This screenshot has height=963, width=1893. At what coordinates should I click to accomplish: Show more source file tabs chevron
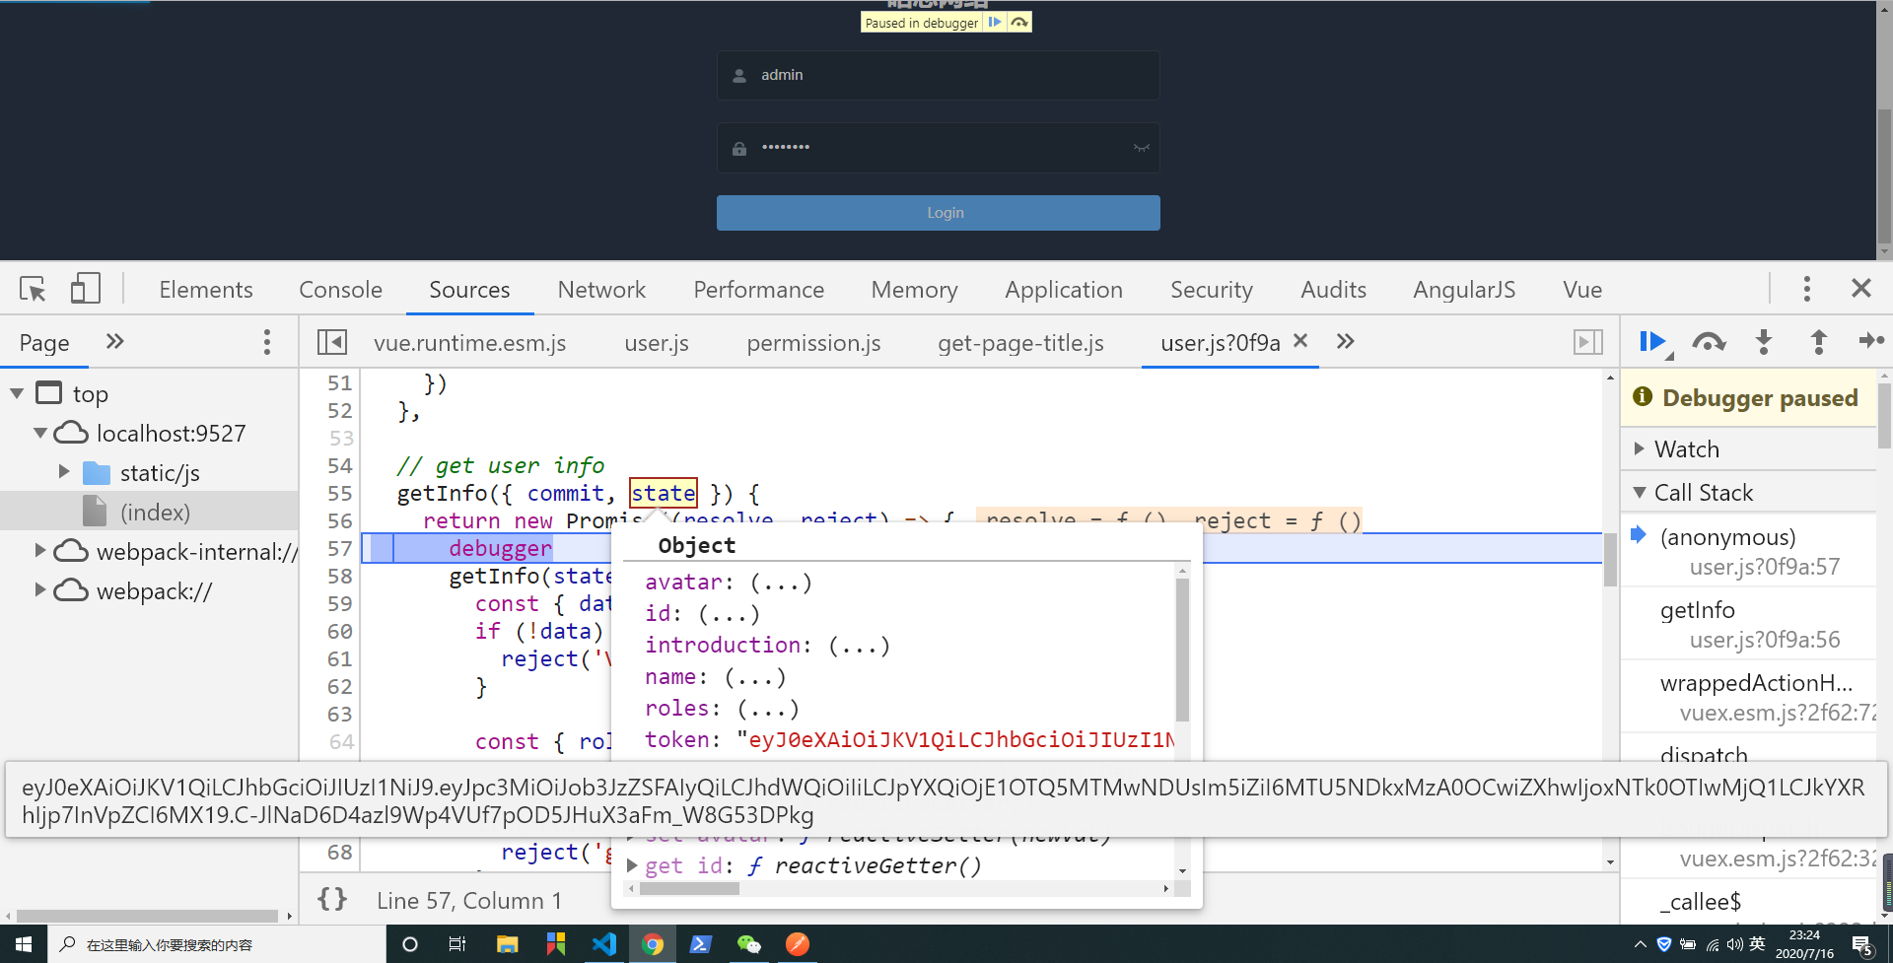[x=1345, y=341]
